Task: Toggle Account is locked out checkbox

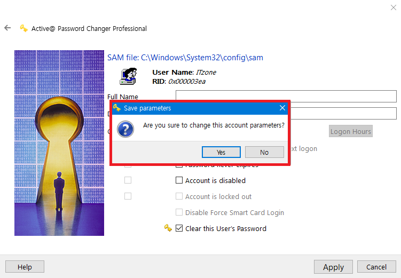Action: pos(179,196)
